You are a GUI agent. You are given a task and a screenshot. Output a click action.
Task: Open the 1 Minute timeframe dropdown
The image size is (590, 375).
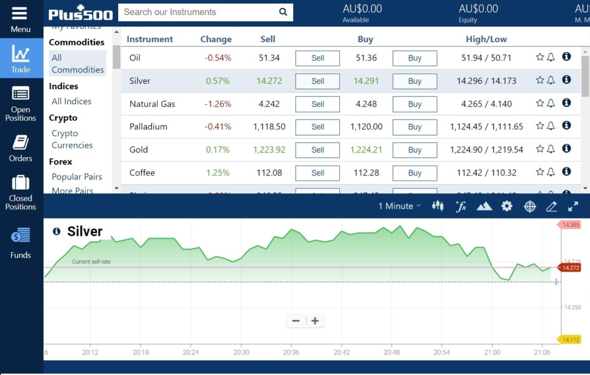pos(399,206)
